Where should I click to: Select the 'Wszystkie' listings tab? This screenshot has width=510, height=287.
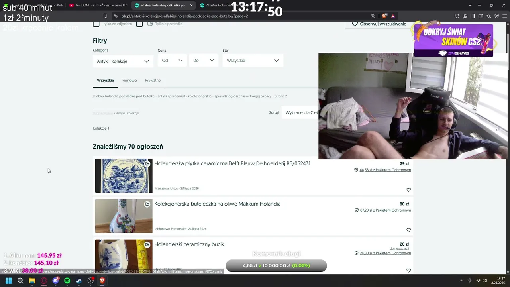tap(106, 81)
